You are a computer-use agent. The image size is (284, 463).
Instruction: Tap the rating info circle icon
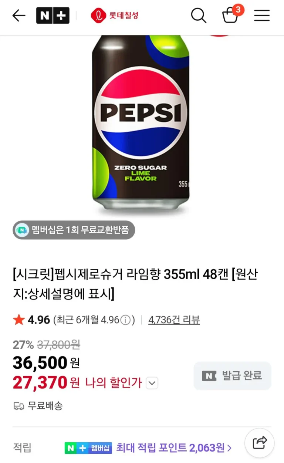pos(126,320)
